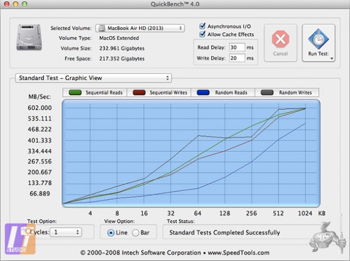The width and height of the screenshot is (350, 261).
Task: Toggle Asynchronous I/O checkbox
Action: [202, 26]
